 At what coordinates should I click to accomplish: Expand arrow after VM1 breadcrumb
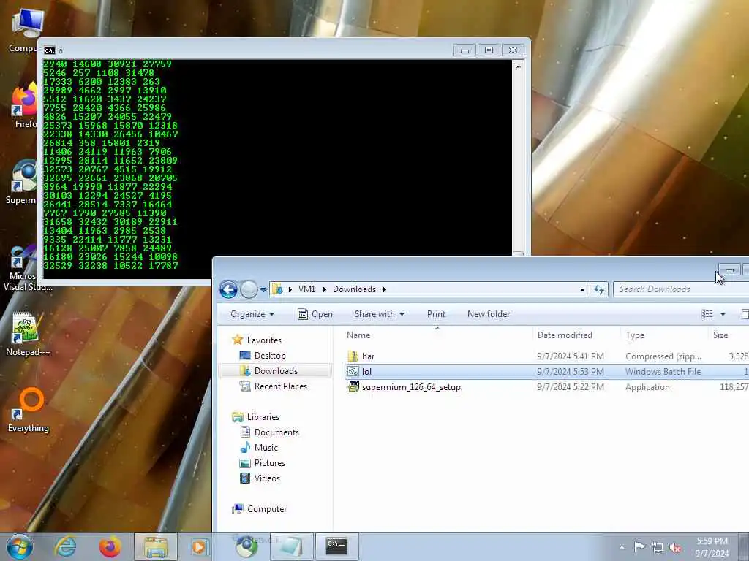click(x=324, y=289)
